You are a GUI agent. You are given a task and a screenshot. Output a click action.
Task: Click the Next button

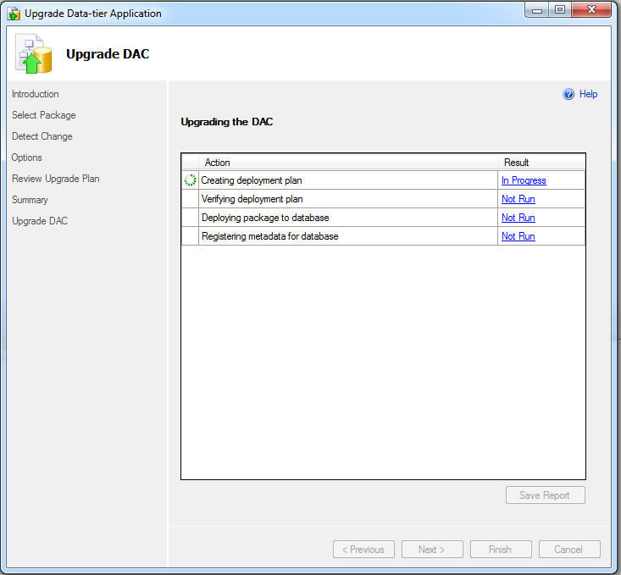(432, 550)
